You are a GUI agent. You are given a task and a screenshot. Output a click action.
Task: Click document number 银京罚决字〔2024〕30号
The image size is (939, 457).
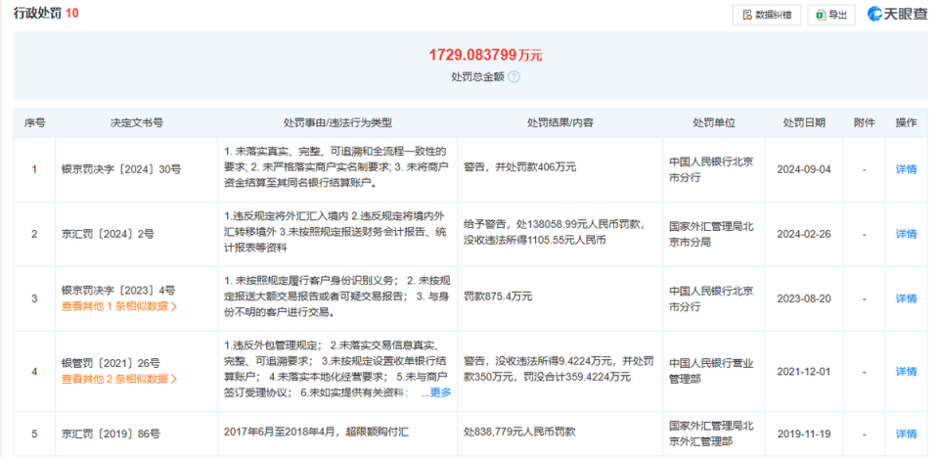coord(121,169)
